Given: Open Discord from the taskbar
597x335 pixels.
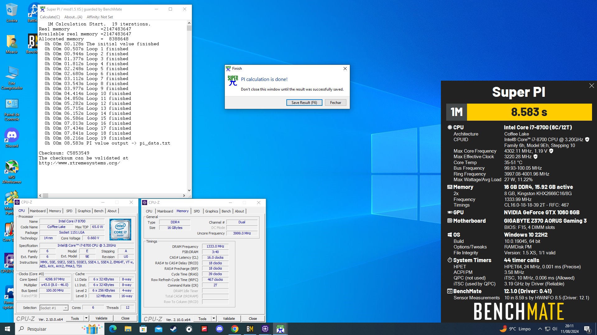Looking at the screenshot, I should tap(220, 329).
